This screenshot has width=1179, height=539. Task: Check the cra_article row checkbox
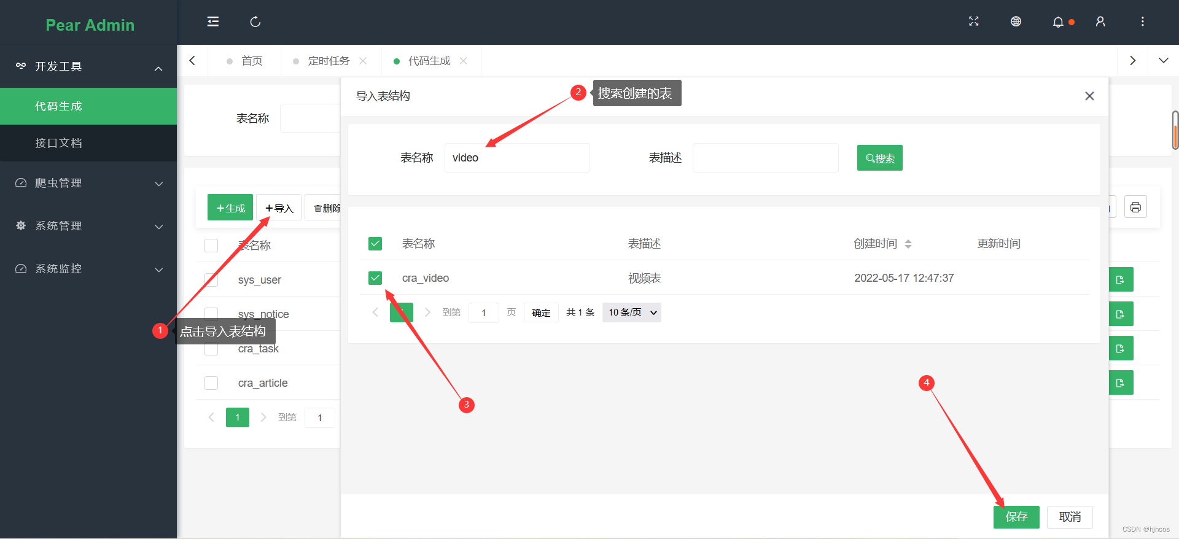coord(211,383)
